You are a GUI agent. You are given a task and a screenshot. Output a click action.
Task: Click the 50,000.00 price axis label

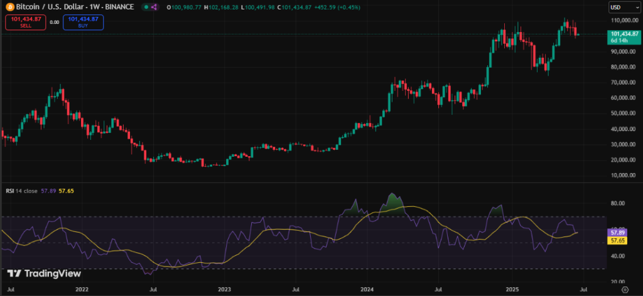click(x=625, y=114)
